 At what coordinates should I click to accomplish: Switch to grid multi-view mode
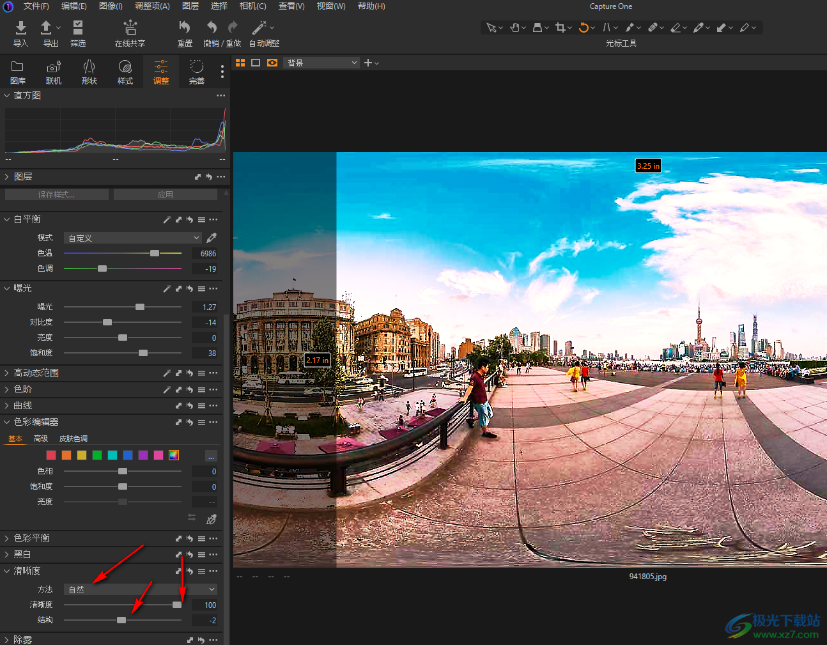240,63
